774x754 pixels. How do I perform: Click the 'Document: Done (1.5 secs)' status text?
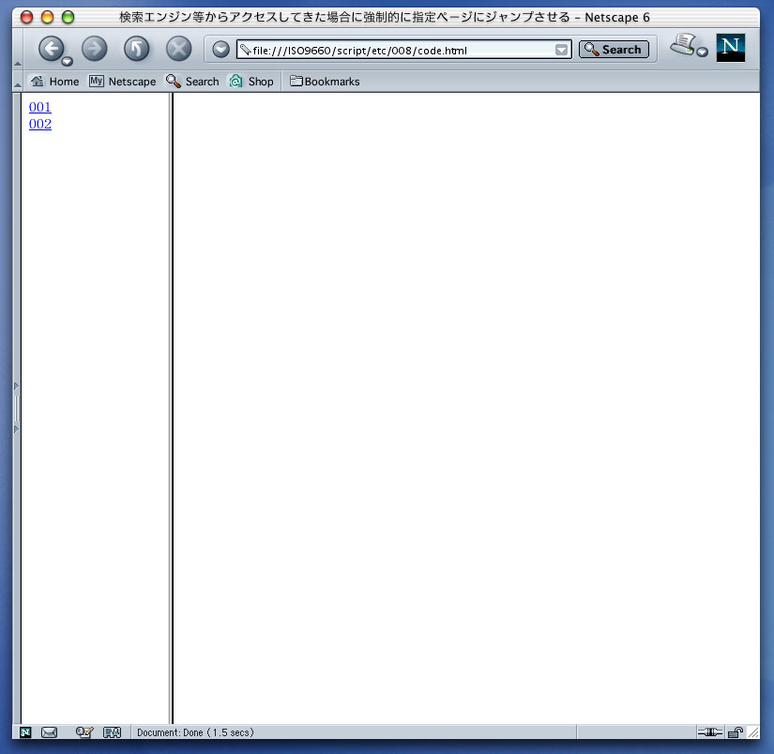point(195,732)
